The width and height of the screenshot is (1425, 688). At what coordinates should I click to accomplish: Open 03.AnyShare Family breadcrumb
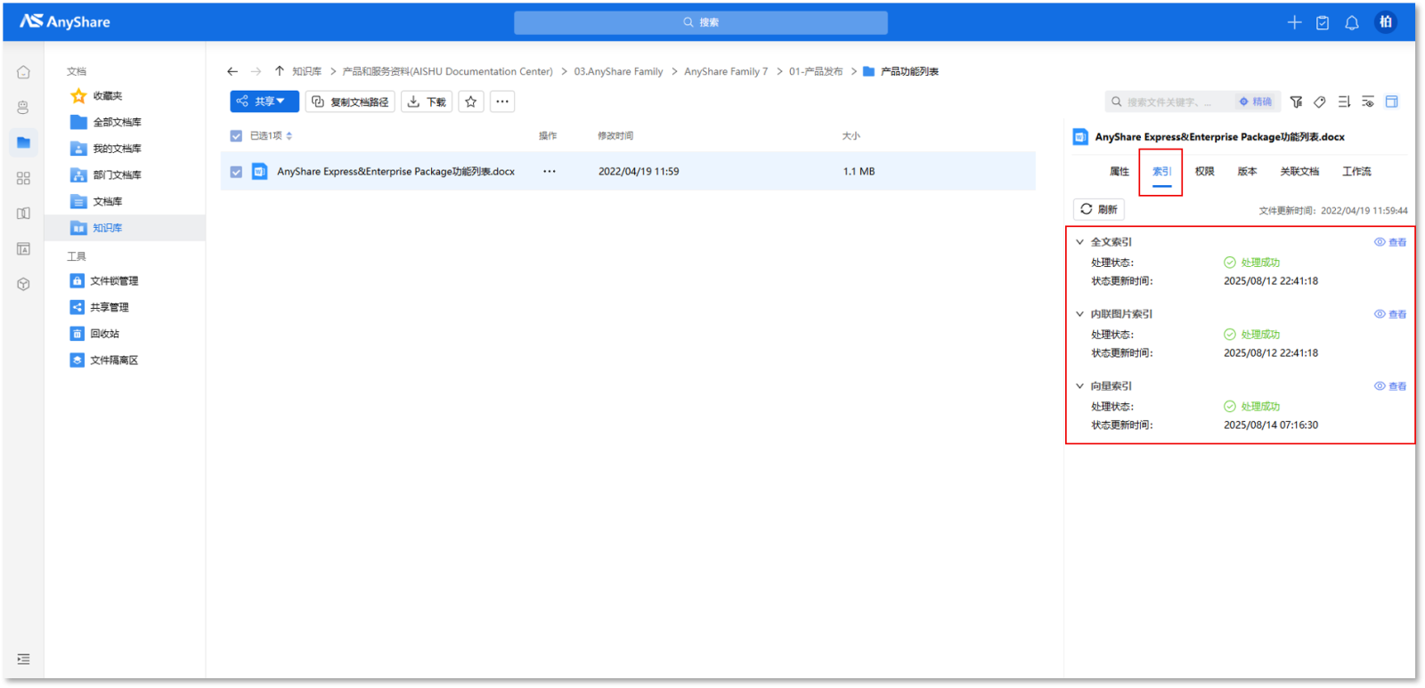618,71
